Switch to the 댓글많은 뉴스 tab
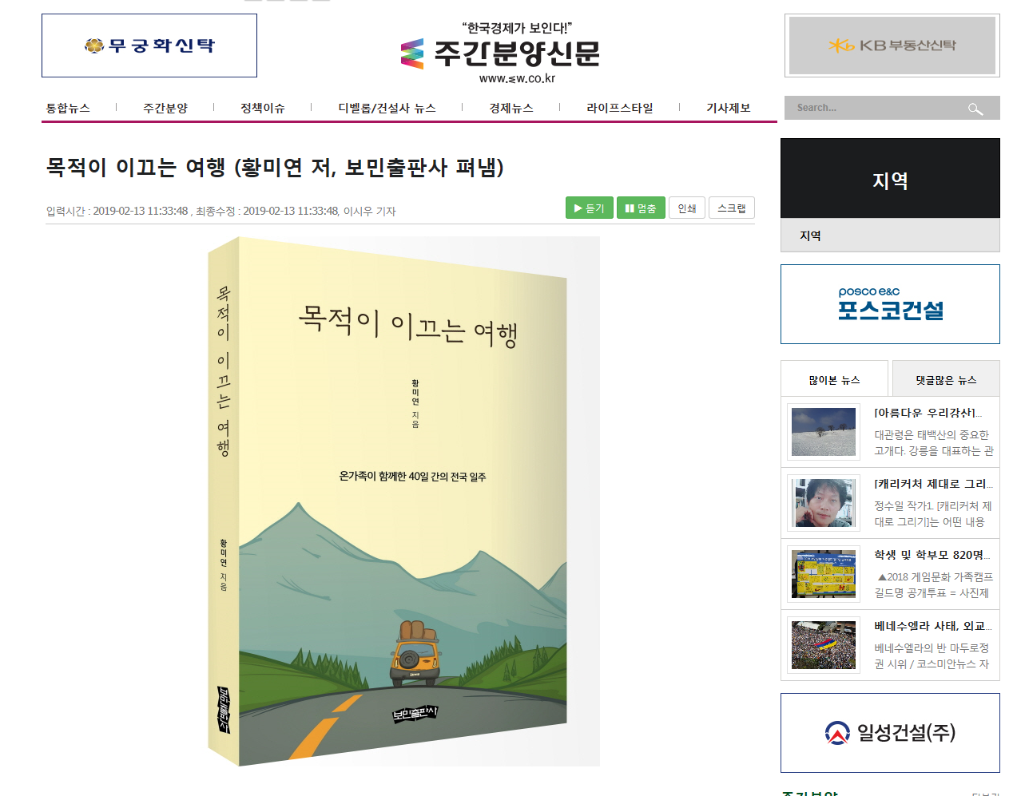Viewport: 1017px width, 796px height. [x=946, y=379]
